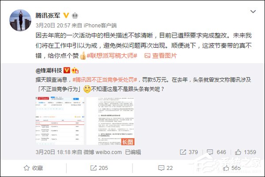
Task: Click the original post's comment icon 646
Action: point(216,152)
